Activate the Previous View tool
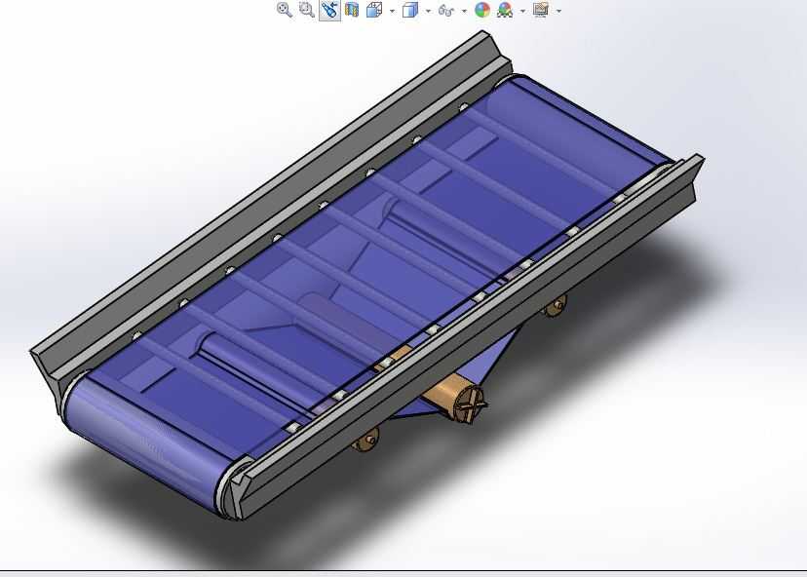807x577 pixels. [x=329, y=10]
